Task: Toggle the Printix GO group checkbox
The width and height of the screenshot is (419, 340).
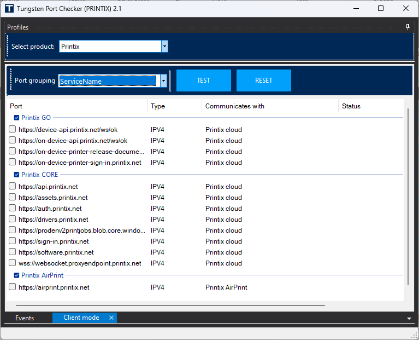Action: pyautogui.click(x=16, y=118)
